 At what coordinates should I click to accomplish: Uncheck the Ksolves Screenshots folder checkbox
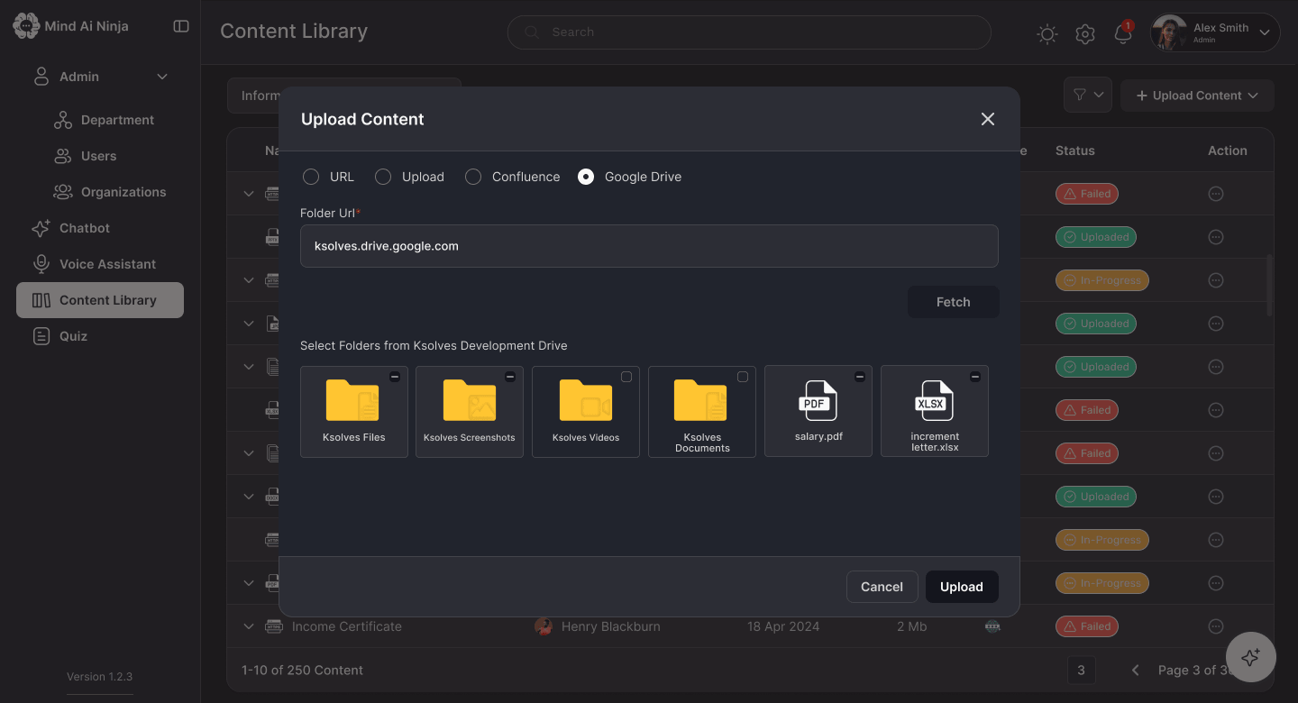(510, 377)
